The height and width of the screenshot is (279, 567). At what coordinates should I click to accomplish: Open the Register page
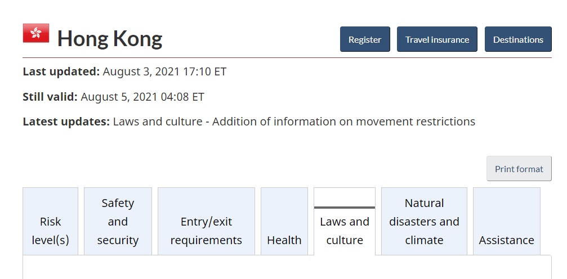365,39
